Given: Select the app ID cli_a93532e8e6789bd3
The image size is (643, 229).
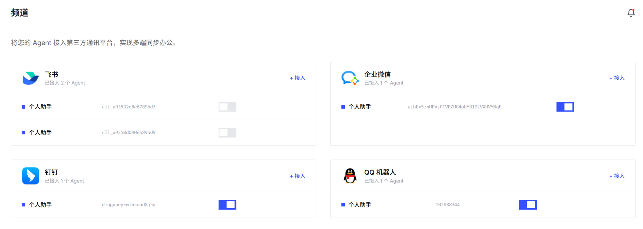Looking at the screenshot, I should click(x=128, y=107).
